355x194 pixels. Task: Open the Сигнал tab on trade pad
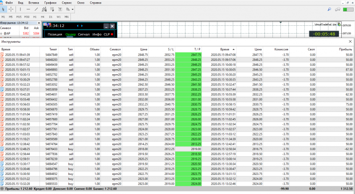[83, 34]
